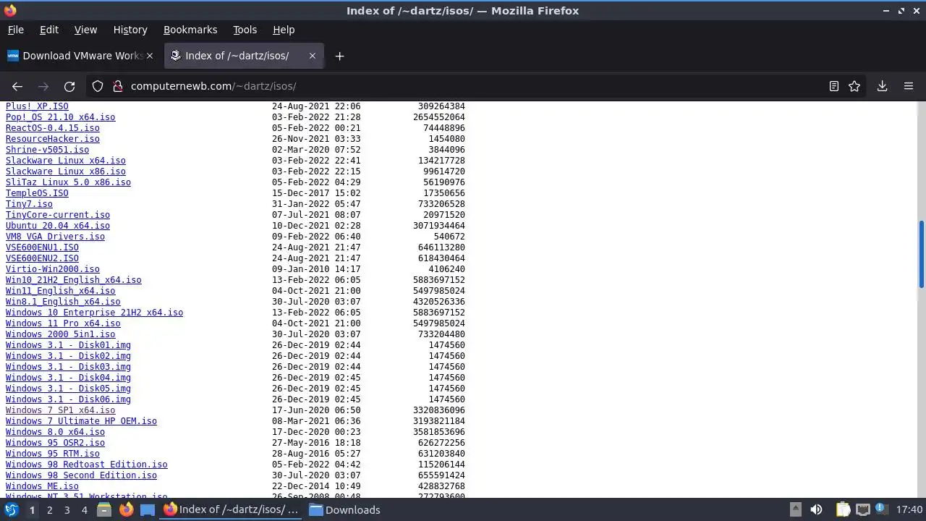Click the insecure connection lock icon
This screenshot has width=926, height=521.
tap(118, 86)
